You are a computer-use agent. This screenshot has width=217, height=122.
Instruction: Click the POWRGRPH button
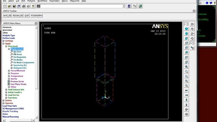click(36, 16)
